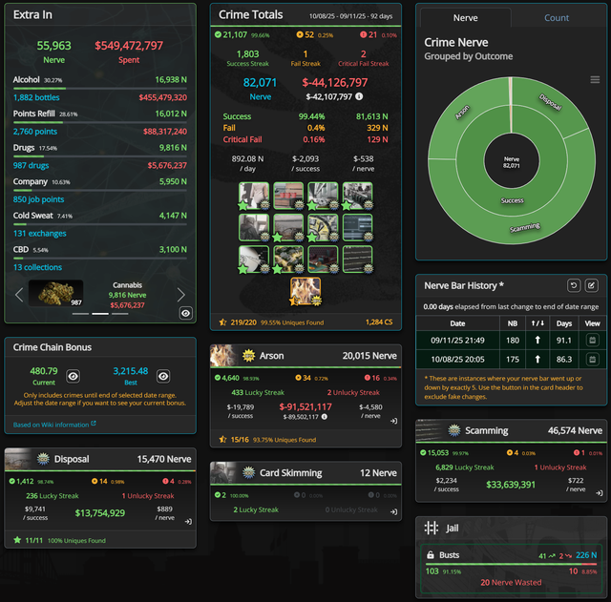Select the yellow wheel crime tile
This screenshot has height=602, width=611.
(x=323, y=227)
